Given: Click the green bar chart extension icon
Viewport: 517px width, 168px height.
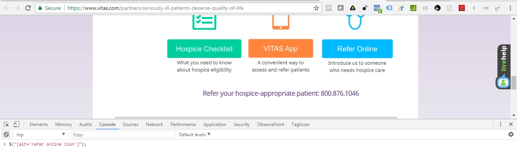Looking at the screenshot, I should pyautogui.click(x=413, y=8).
